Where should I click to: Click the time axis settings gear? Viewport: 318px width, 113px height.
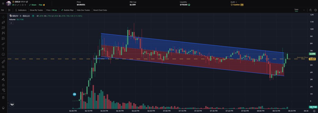(314, 111)
